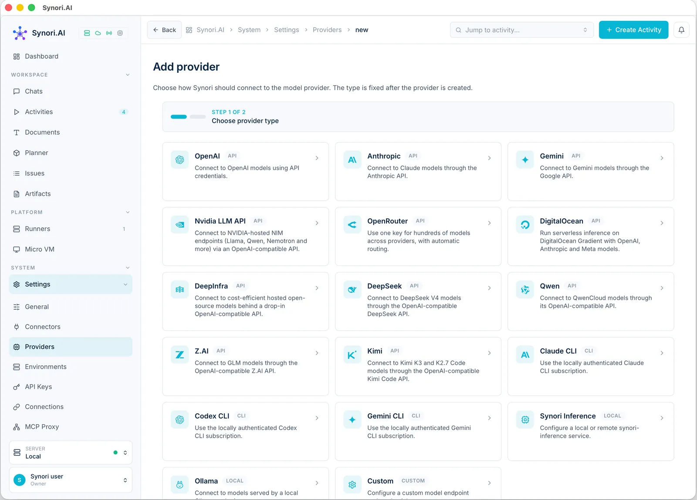Select the Custom provider card
The width and height of the screenshot is (697, 500).
click(418, 483)
